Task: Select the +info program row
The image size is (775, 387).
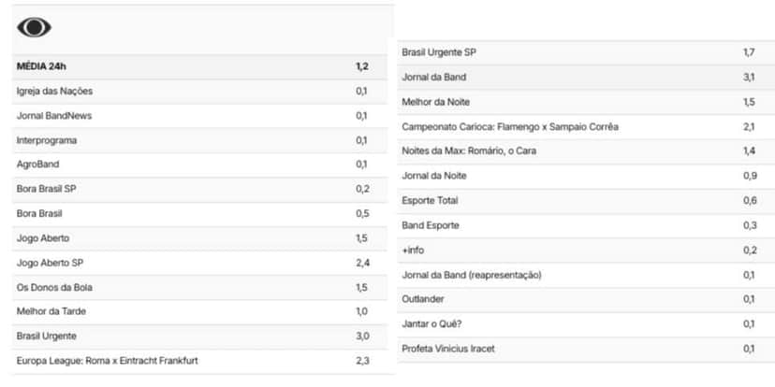Action: point(586,251)
